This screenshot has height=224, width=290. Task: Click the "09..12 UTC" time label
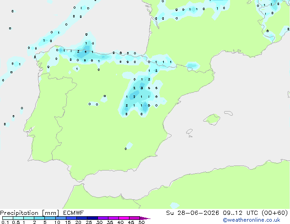coord(241,213)
